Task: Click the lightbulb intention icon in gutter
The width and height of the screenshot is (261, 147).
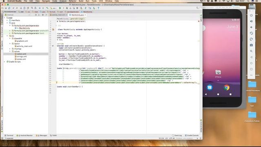Action: click(x=57, y=82)
